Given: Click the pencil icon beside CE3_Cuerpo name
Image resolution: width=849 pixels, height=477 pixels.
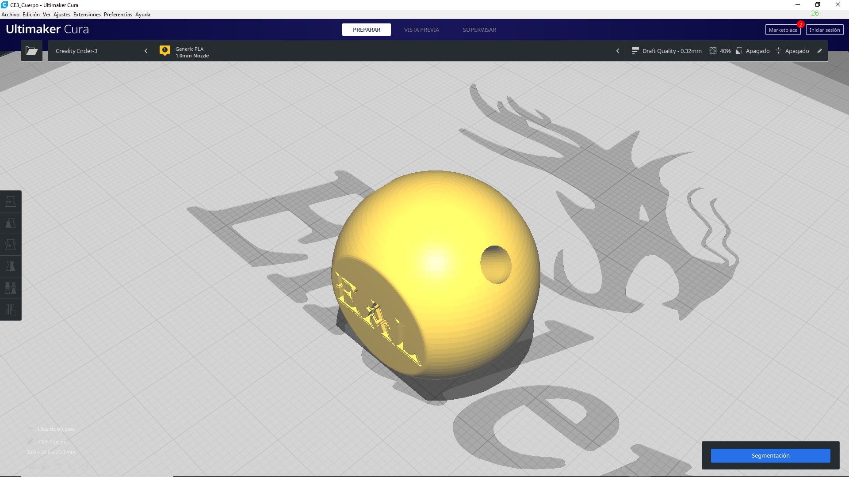Looking at the screenshot, I should click(x=30, y=441).
